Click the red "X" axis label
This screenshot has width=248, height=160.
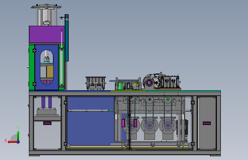pyautogui.click(x=6, y=140)
